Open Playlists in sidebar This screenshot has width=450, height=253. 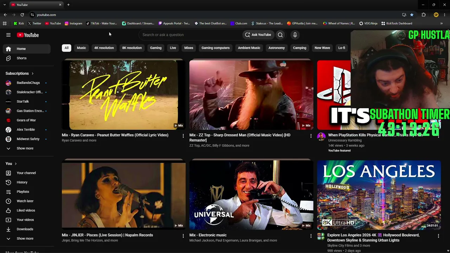click(x=27, y=192)
